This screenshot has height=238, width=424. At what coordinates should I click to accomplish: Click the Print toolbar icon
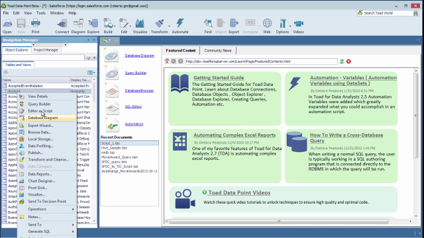(35, 26)
